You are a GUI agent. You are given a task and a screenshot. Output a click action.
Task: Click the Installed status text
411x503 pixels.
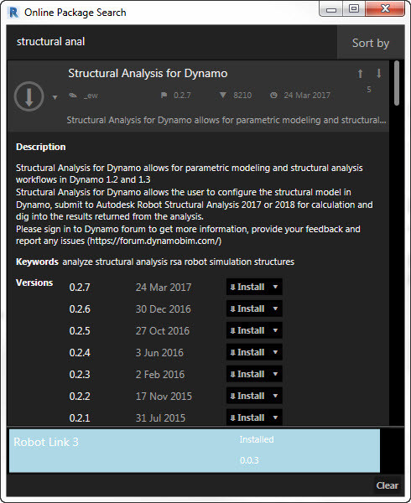pos(257,439)
